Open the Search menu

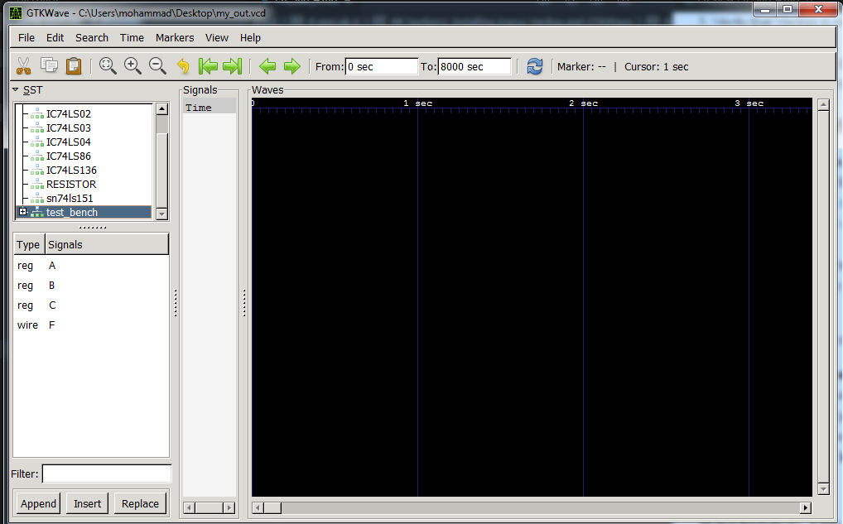click(x=91, y=37)
